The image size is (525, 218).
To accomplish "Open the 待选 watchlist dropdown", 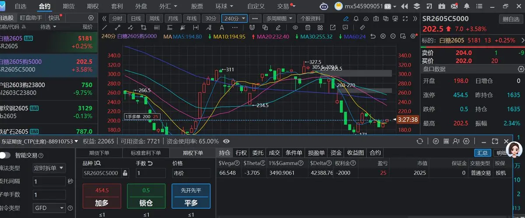I will [x=48, y=27].
